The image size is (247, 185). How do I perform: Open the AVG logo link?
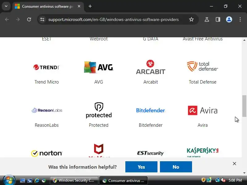pos(98,67)
